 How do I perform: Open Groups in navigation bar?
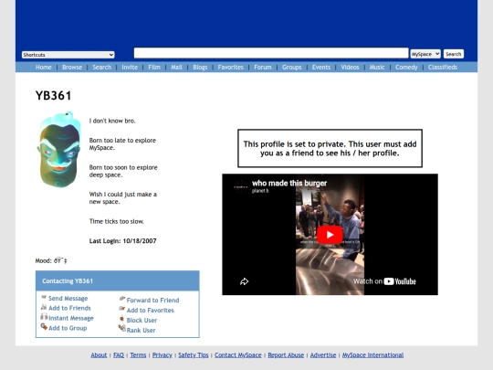click(x=291, y=68)
